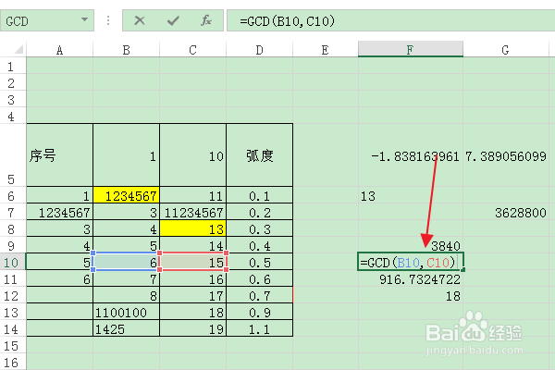Click cell C14 containing 19

click(x=193, y=328)
